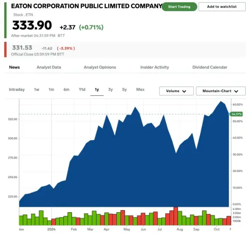
Task: Choose the 6m time range
Action: (x=66, y=90)
